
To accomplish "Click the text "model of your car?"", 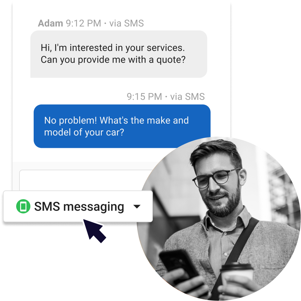I will click(x=84, y=132).
